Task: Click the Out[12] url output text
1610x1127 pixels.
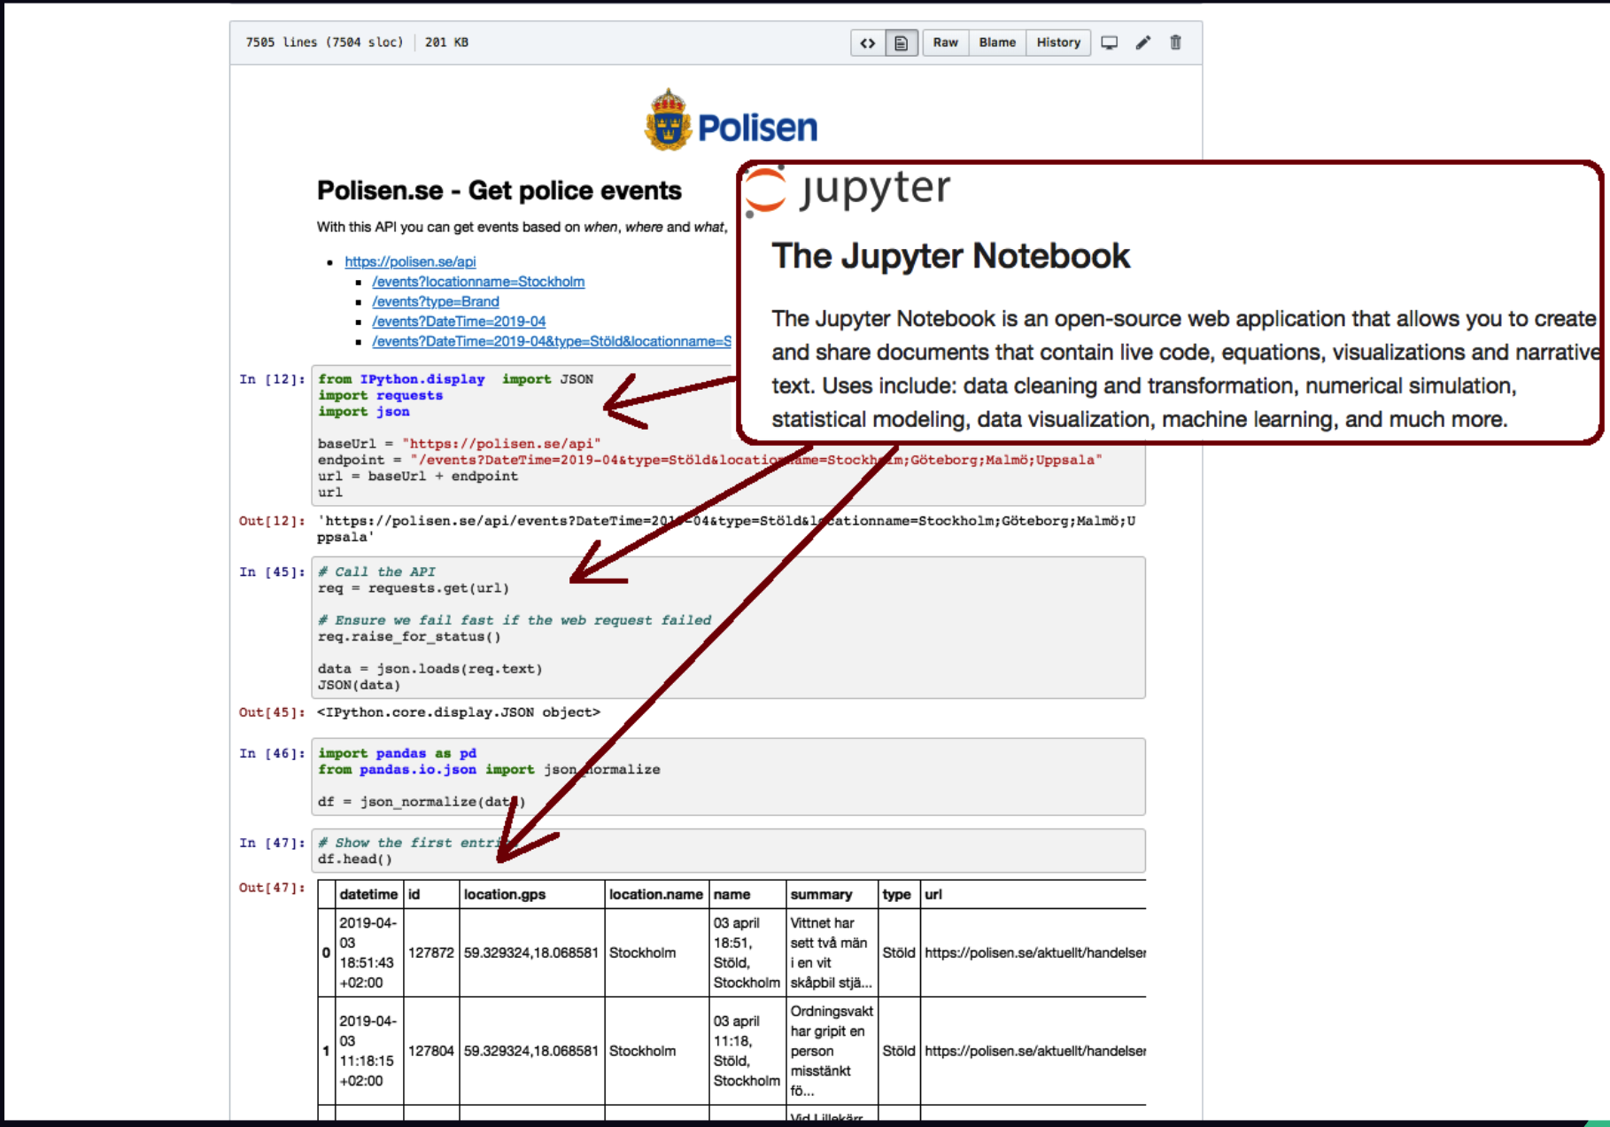Action: tap(726, 529)
